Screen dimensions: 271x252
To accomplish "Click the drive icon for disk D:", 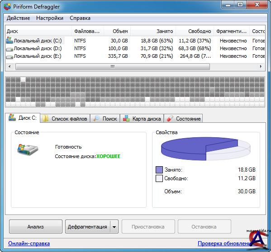I will point(10,49).
